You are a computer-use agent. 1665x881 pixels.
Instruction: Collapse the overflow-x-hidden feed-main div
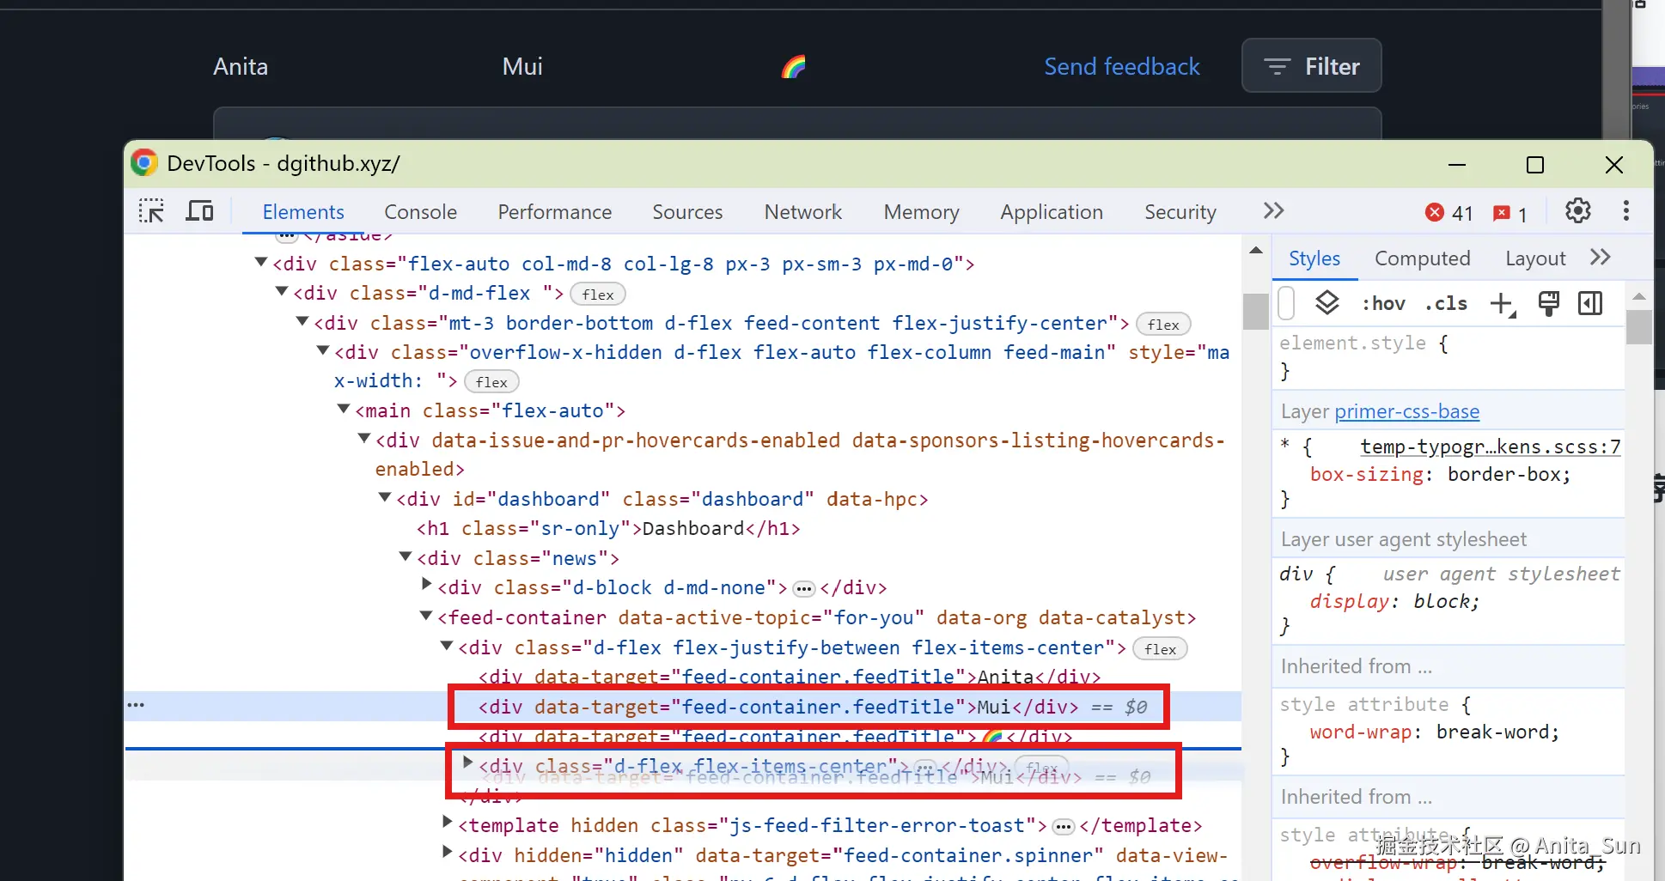(323, 351)
